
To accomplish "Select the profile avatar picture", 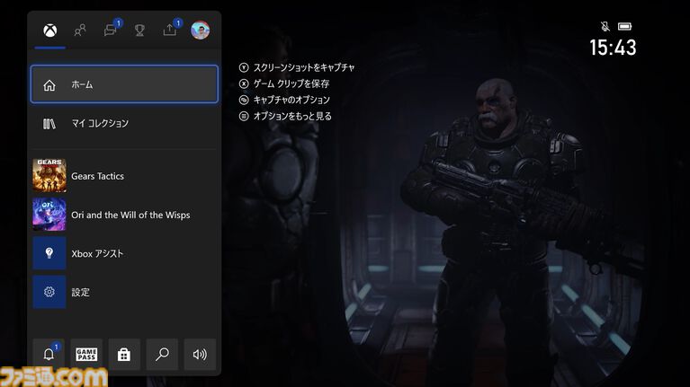I will tap(200, 31).
